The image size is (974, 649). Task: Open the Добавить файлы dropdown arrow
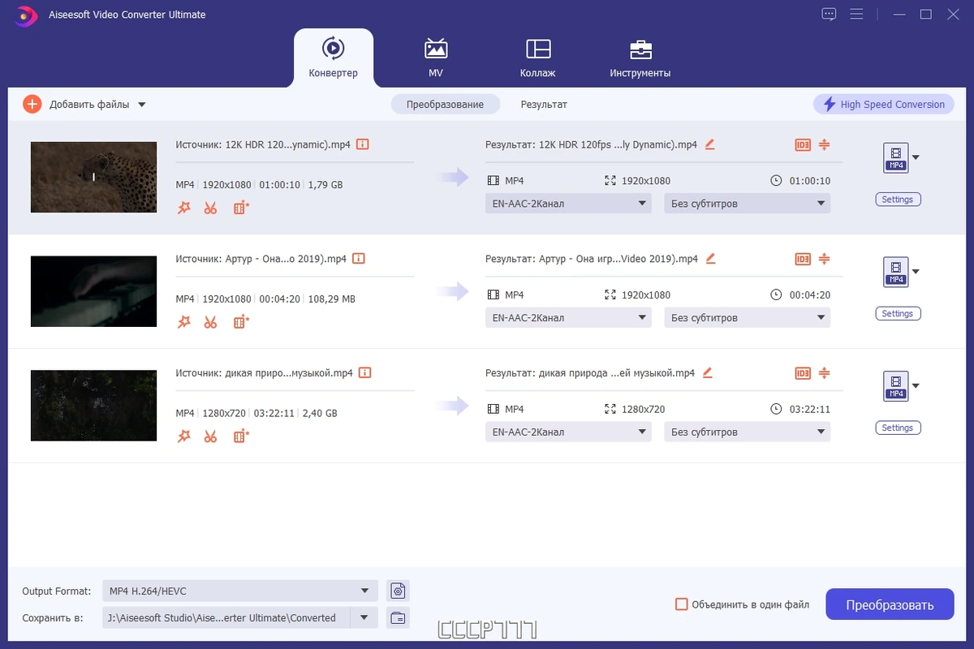click(x=141, y=105)
